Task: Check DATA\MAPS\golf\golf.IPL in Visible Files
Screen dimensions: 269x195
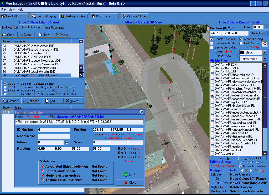Action: click(212, 102)
